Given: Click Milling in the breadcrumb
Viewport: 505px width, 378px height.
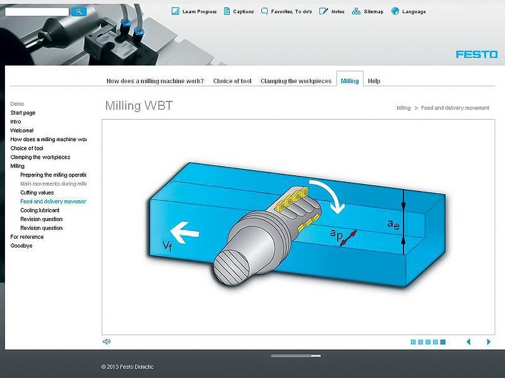Looking at the screenshot, I should pyautogui.click(x=403, y=108).
